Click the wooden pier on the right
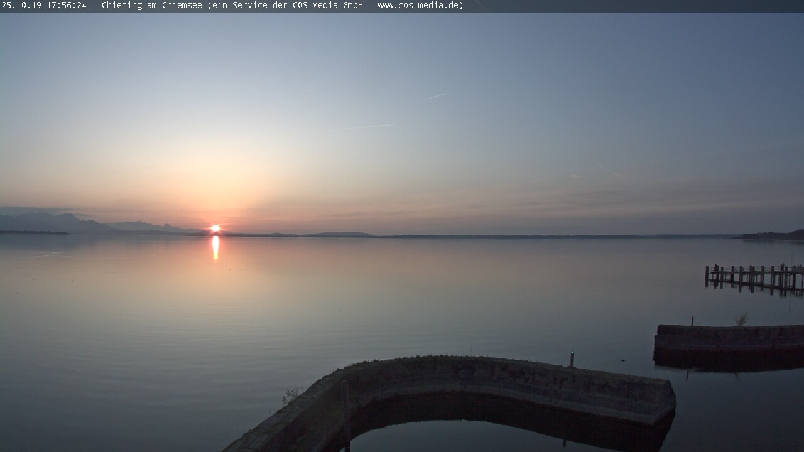The height and width of the screenshot is (452, 804). (754, 277)
